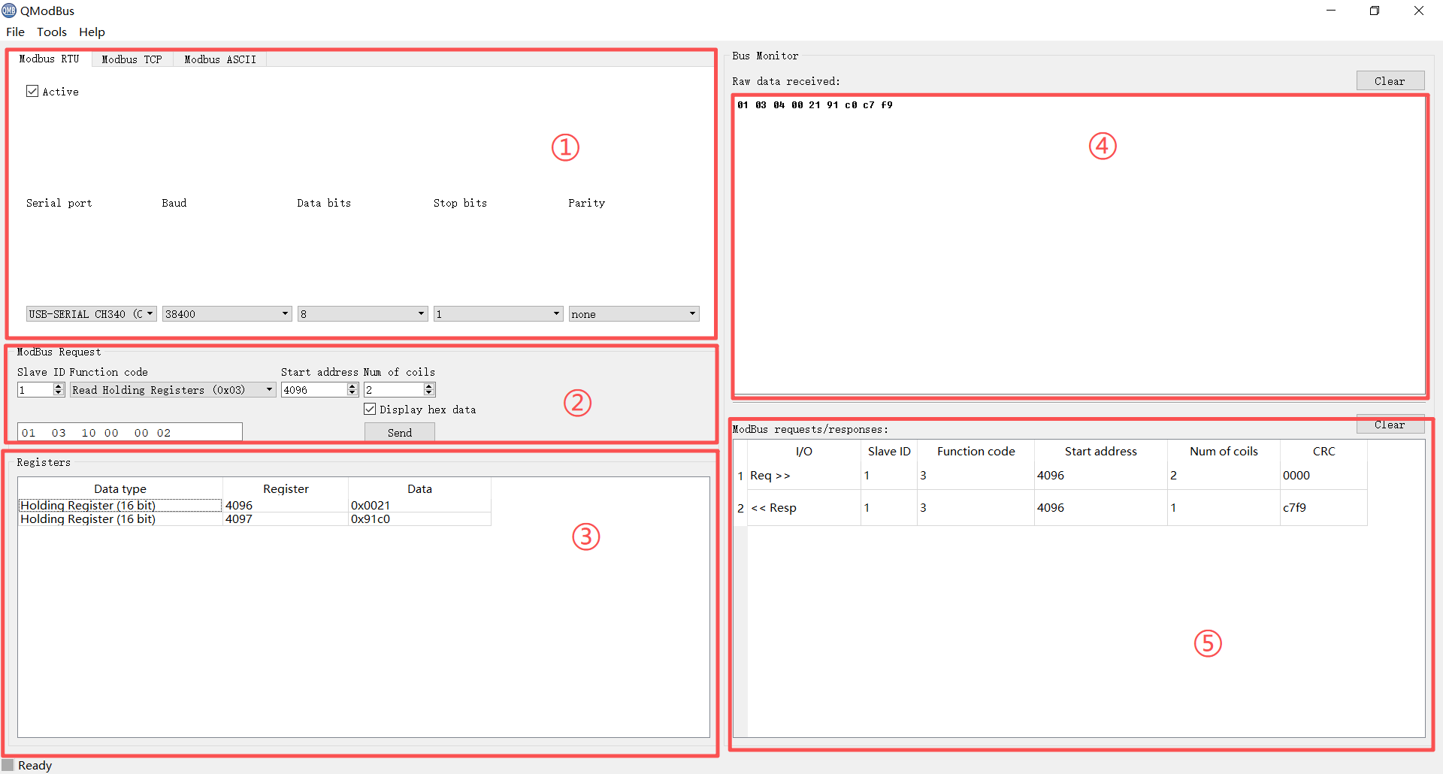Click the Start address column header in responses table
Screen dimensions: 1443x774
coord(1100,451)
